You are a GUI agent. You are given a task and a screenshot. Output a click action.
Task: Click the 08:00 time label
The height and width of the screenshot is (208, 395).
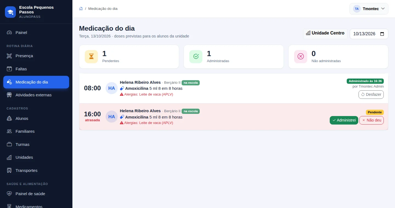[92, 88]
